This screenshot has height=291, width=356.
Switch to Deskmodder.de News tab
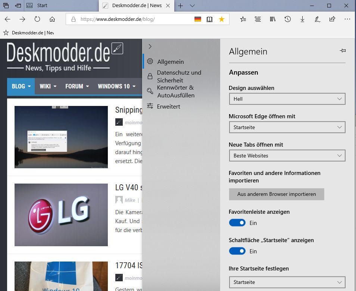click(x=137, y=6)
